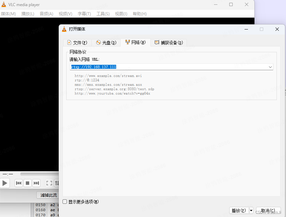
Task: Expand the URL history dropdown arrow
Action: click(x=270, y=67)
